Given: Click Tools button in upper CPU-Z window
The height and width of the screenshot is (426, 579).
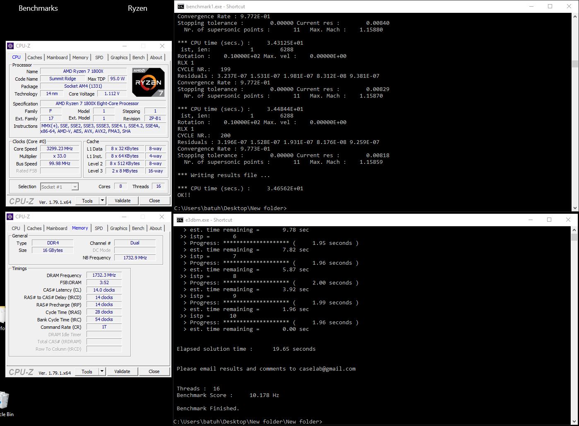Looking at the screenshot, I should 87,201.
